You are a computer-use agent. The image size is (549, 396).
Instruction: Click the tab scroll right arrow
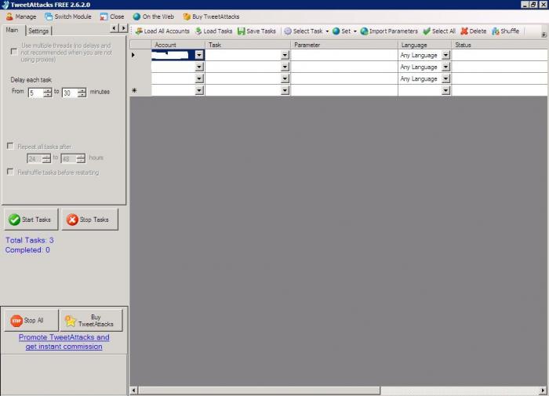pyautogui.click(x=123, y=28)
